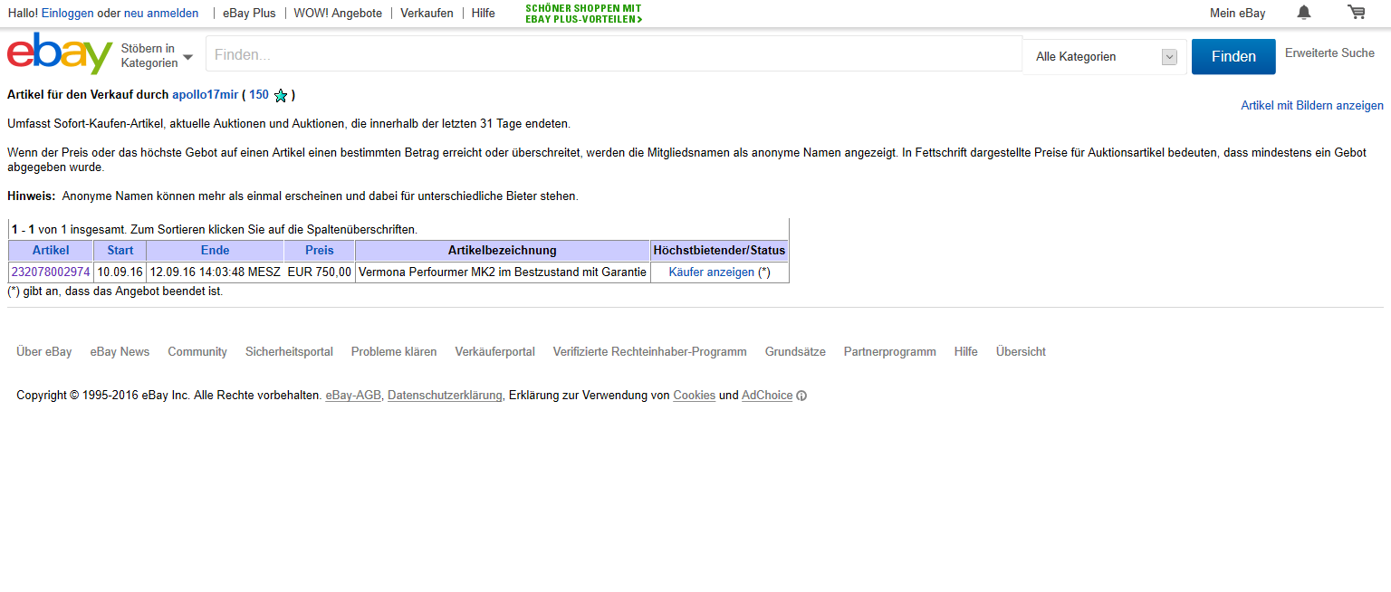1391x592 pixels.
Task: Select the Höchstbietender/Status column header
Action: [x=720, y=251]
